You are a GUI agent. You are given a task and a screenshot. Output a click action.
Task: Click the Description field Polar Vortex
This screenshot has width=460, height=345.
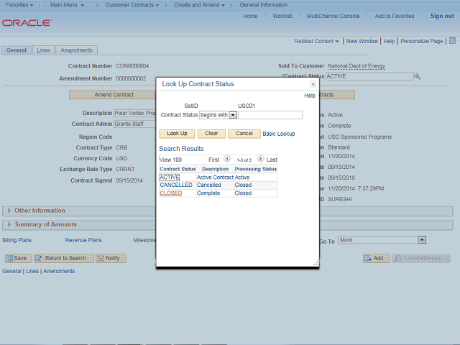coord(134,114)
